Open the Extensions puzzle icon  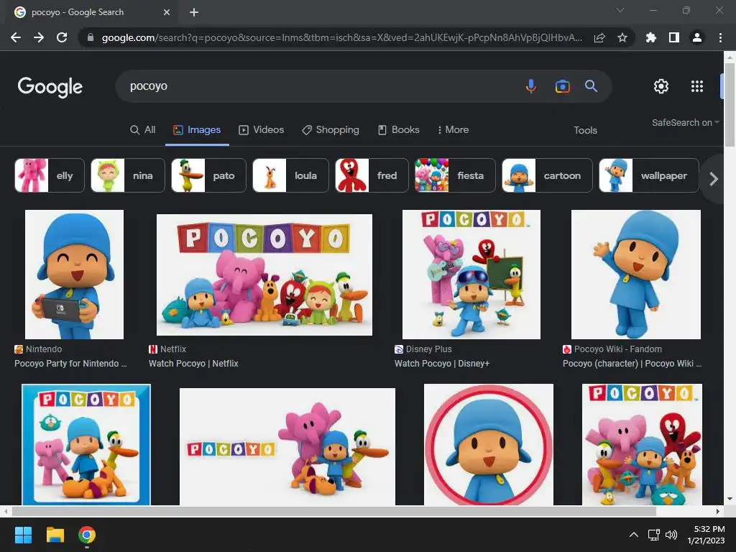651,37
